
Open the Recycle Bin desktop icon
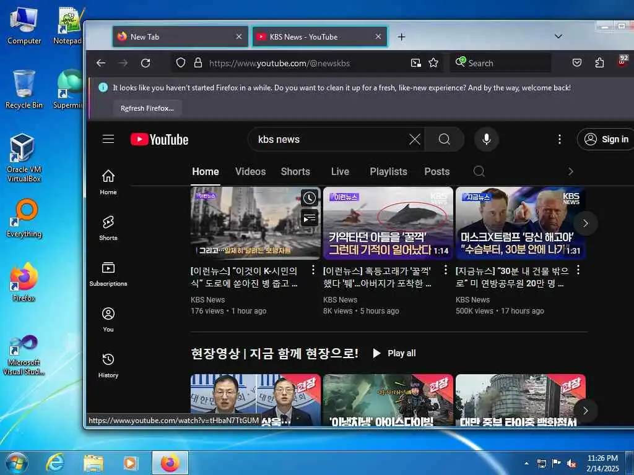point(24,90)
